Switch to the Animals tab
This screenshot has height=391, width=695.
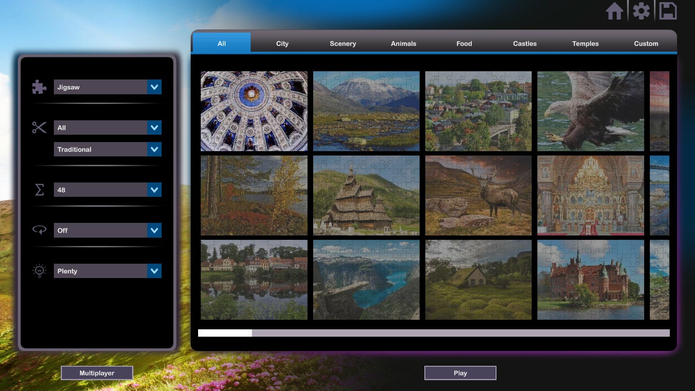pyautogui.click(x=403, y=43)
